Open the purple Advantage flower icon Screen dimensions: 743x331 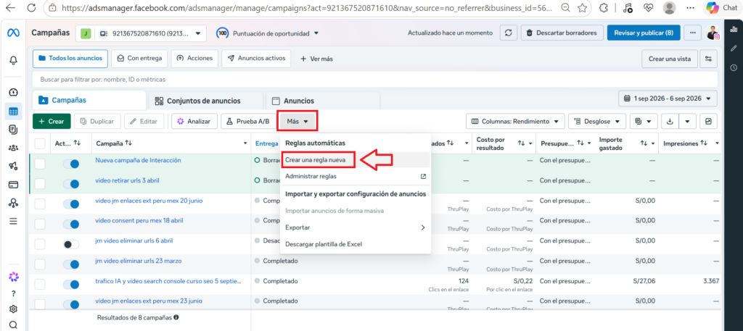[x=13, y=277]
